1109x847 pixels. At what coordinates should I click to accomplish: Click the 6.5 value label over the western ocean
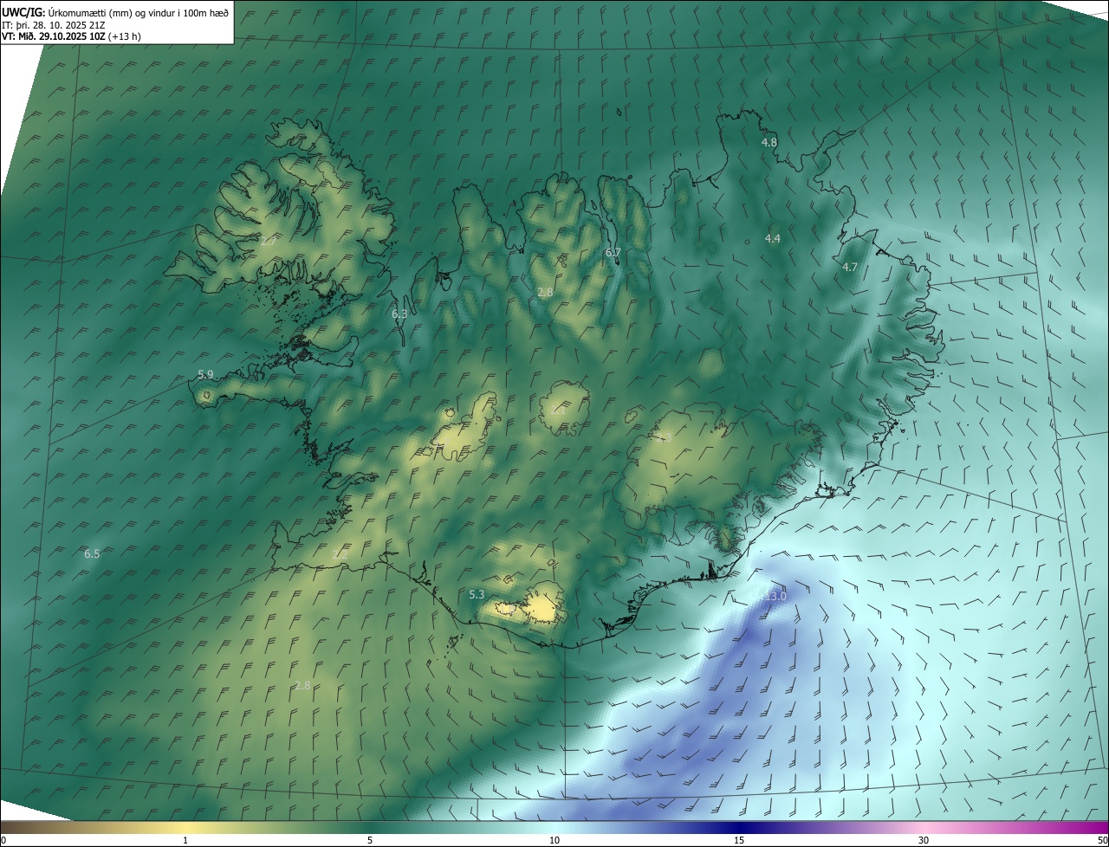click(x=92, y=553)
